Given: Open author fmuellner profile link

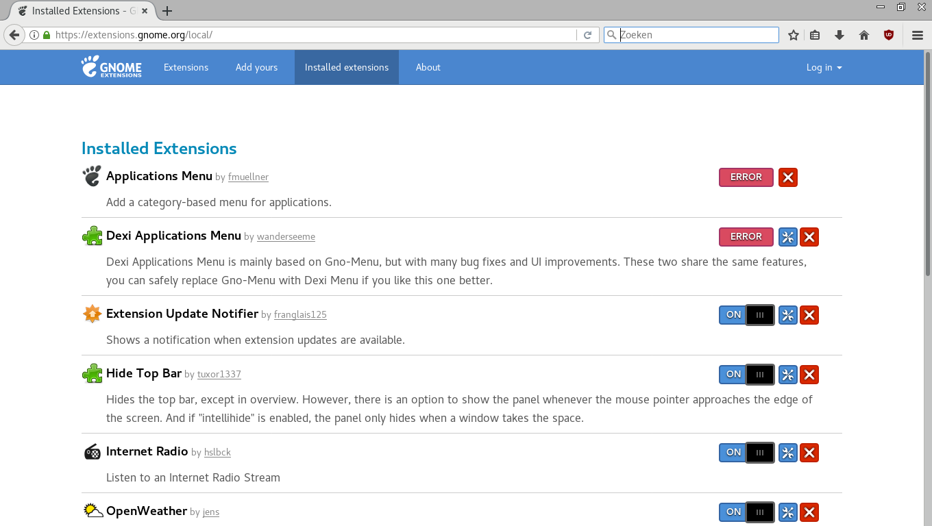Looking at the screenshot, I should coord(248,177).
